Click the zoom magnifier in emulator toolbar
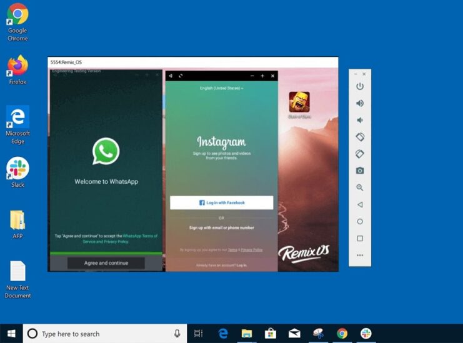The width and height of the screenshot is (463, 343). [x=360, y=187]
